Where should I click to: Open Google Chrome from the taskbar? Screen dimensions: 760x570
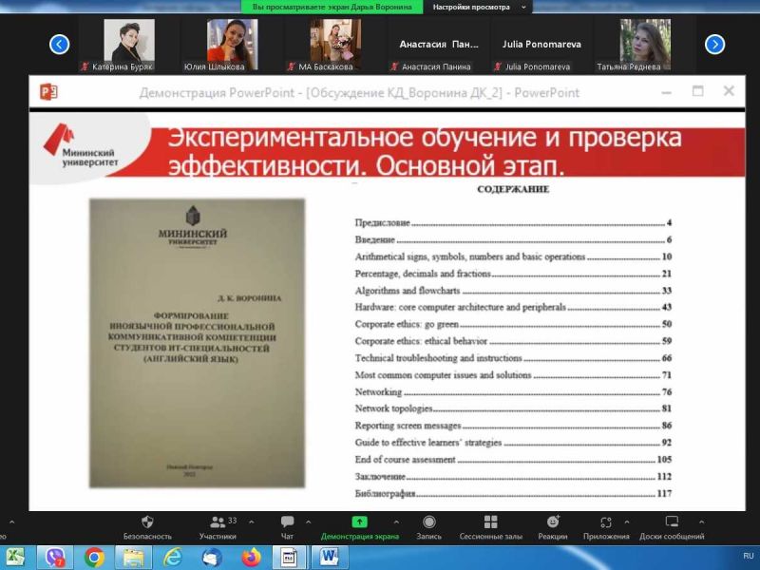[x=94, y=557]
